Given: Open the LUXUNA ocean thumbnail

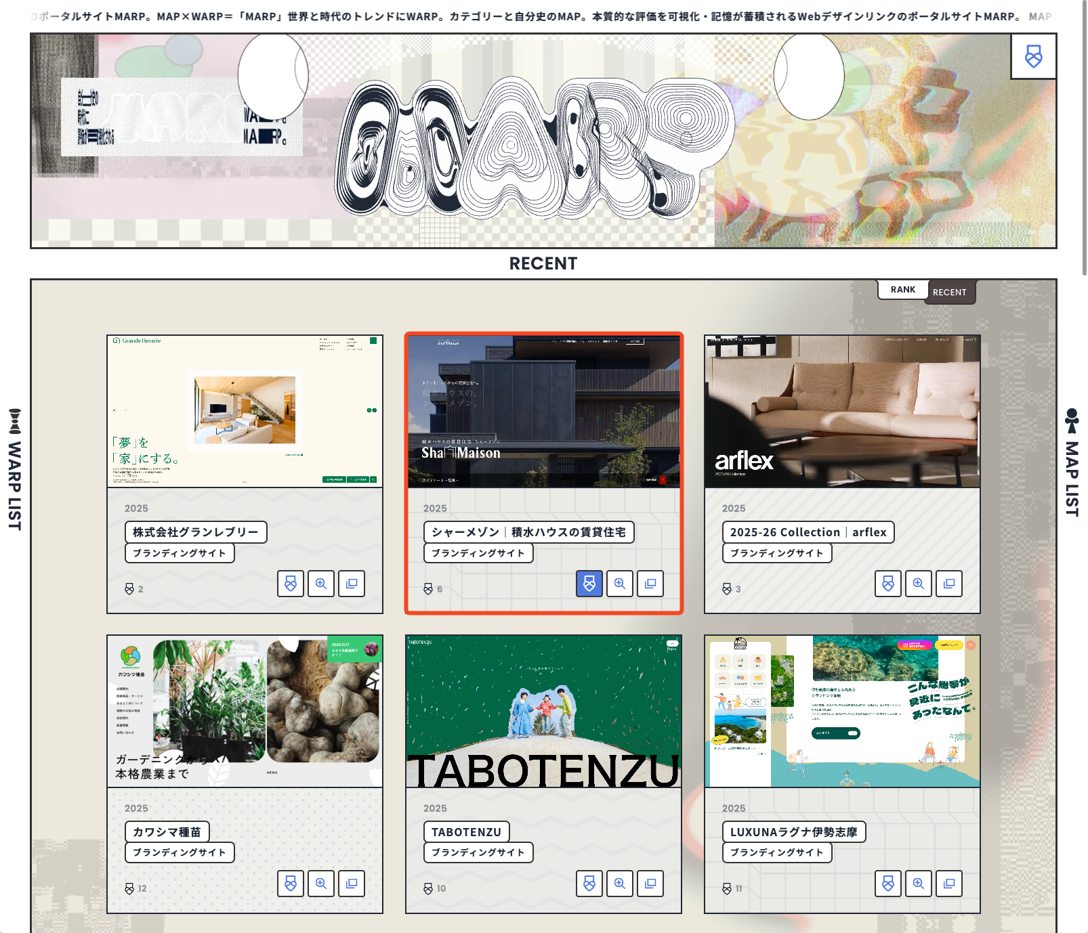Looking at the screenshot, I should pos(842,711).
